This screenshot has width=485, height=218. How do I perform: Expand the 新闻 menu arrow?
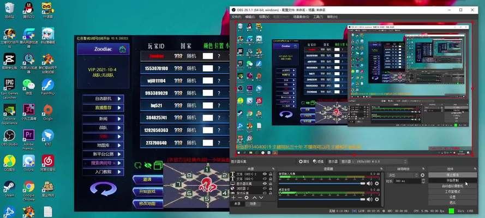point(119,119)
